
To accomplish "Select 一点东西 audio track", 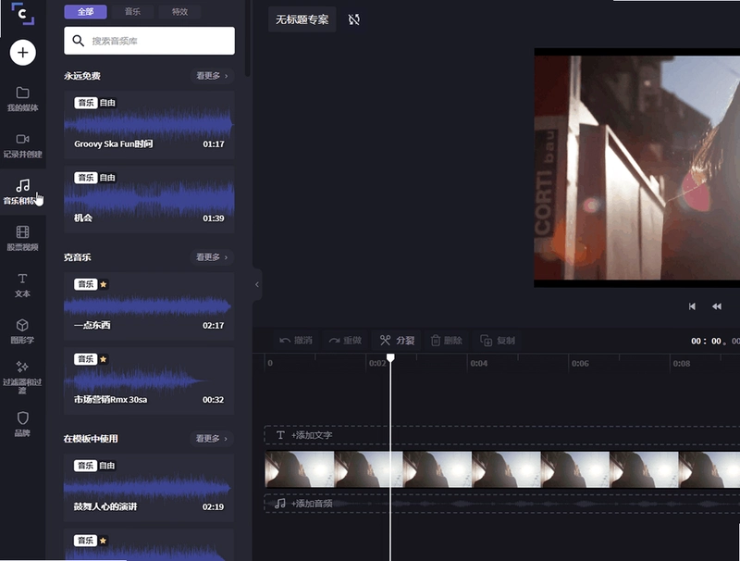I will pos(149,306).
